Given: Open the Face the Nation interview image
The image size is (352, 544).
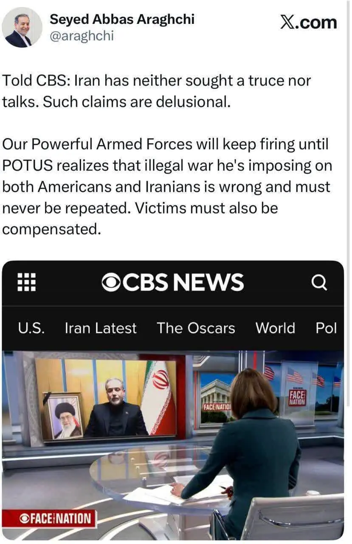Looking at the screenshot, I should (x=173, y=445).
